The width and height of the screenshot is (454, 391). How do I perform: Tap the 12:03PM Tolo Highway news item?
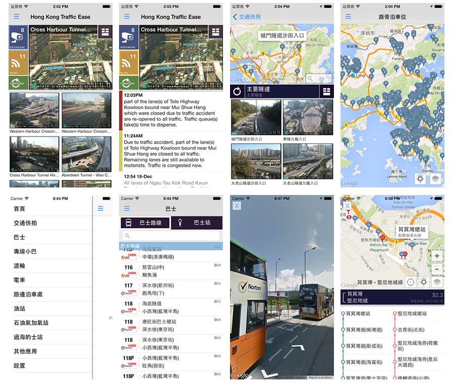coord(171,110)
